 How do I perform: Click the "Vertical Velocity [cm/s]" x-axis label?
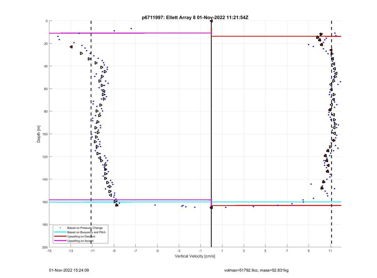tap(195, 256)
